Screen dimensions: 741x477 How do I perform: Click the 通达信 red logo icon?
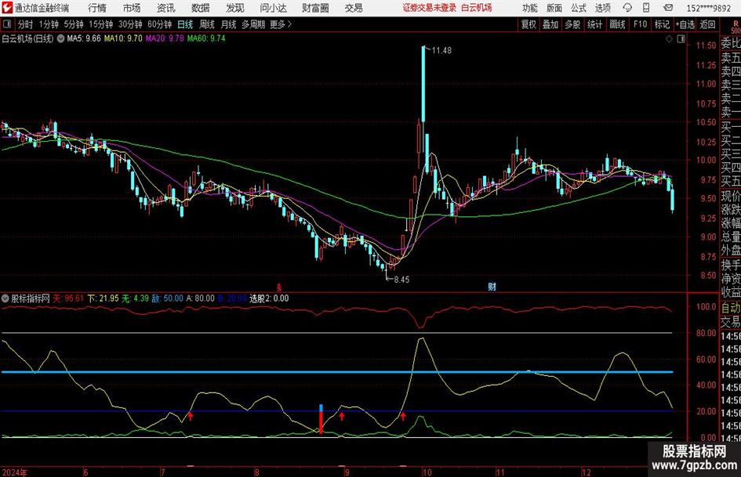pyautogui.click(x=6, y=8)
